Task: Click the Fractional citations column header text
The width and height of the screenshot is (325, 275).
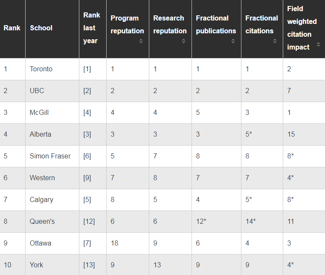Action: click(261, 24)
